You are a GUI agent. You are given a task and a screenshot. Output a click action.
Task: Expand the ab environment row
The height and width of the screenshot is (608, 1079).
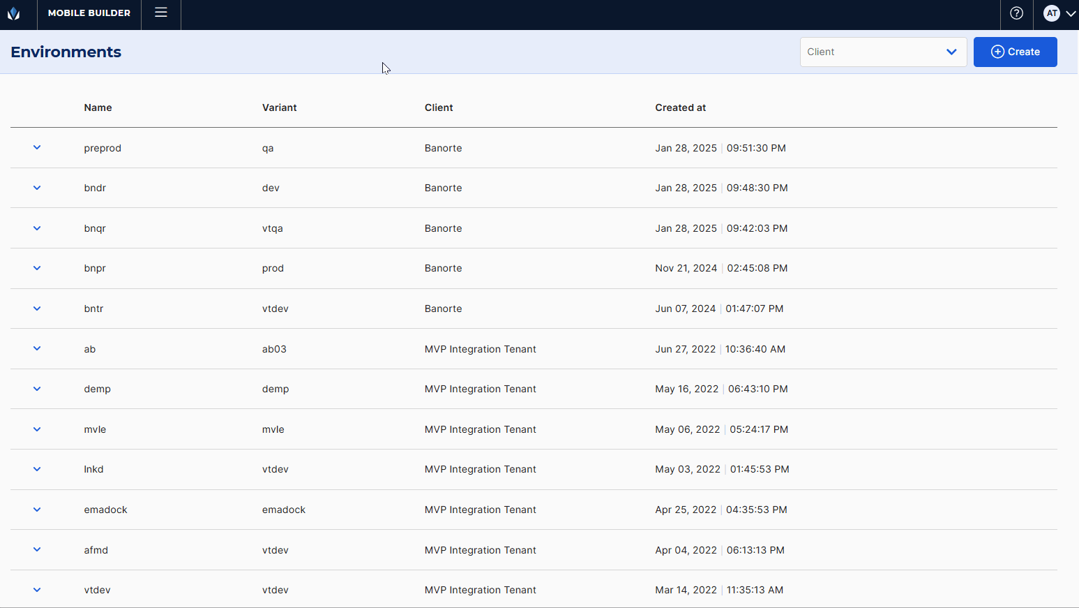coord(37,348)
